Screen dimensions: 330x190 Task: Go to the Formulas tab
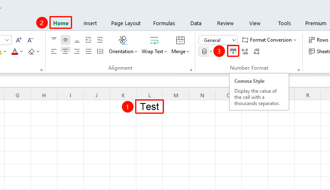(164, 23)
